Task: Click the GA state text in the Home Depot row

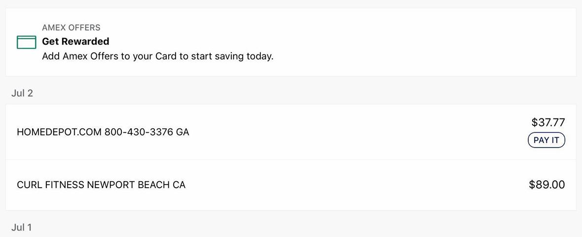Action: [182, 132]
